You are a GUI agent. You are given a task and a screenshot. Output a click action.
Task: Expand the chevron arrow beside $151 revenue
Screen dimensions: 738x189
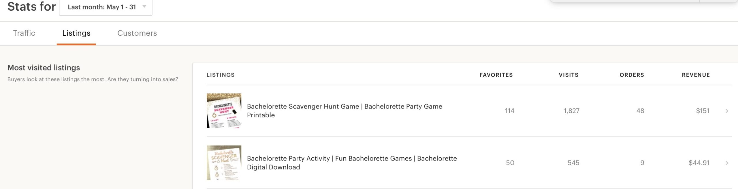click(x=727, y=111)
